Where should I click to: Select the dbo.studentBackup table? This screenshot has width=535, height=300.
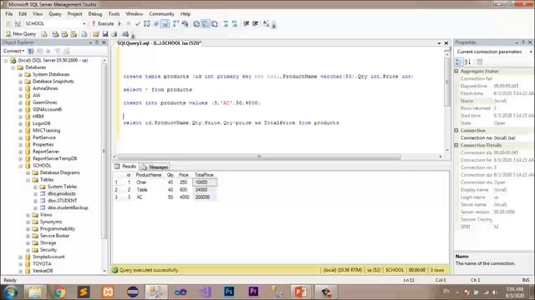[x=68, y=207]
